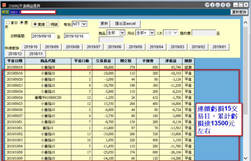Click the 重新查詢 button
Image resolution: width=251 pixels, height=161 pixels.
point(239,12)
